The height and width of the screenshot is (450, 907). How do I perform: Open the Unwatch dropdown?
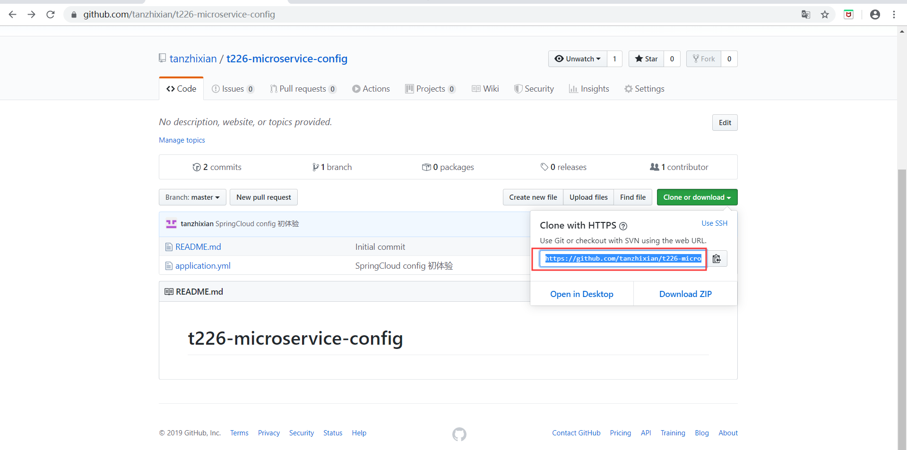[578, 59]
